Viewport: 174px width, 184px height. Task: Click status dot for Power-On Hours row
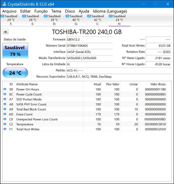5,89
